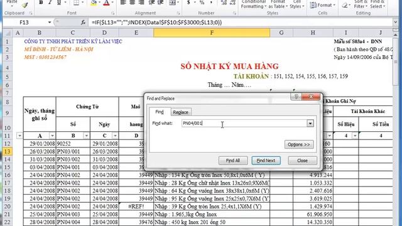Image resolution: width=402 pixels, height=226 pixels.
Task: Apply comma style number format
Action: point(211,3)
